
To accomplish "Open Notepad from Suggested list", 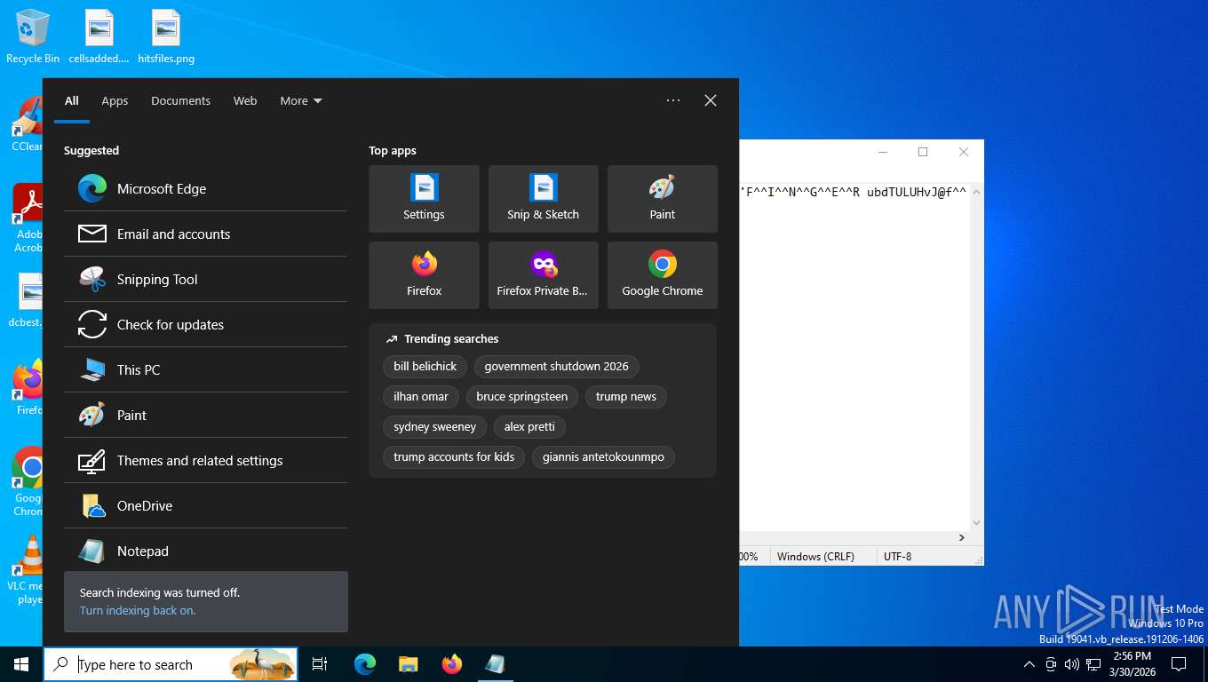I will pyautogui.click(x=205, y=551).
